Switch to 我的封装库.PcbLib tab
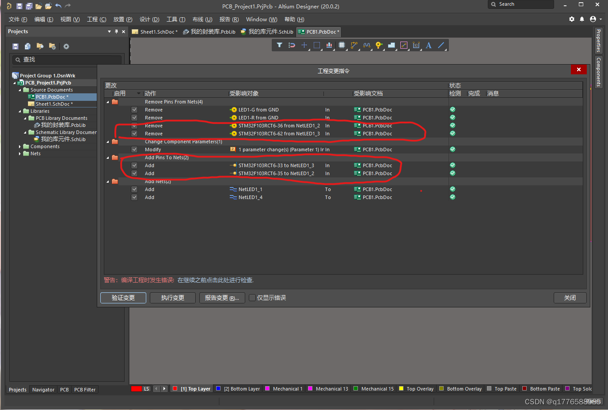Image resolution: width=608 pixels, height=410 pixels. coord(209,32)
